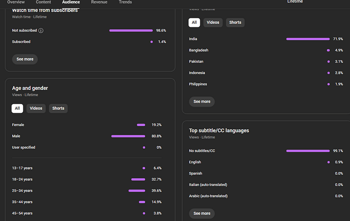Open the Lifetime date range dropdown
Viewport: 350px width, 221px height.
point(295,2)
